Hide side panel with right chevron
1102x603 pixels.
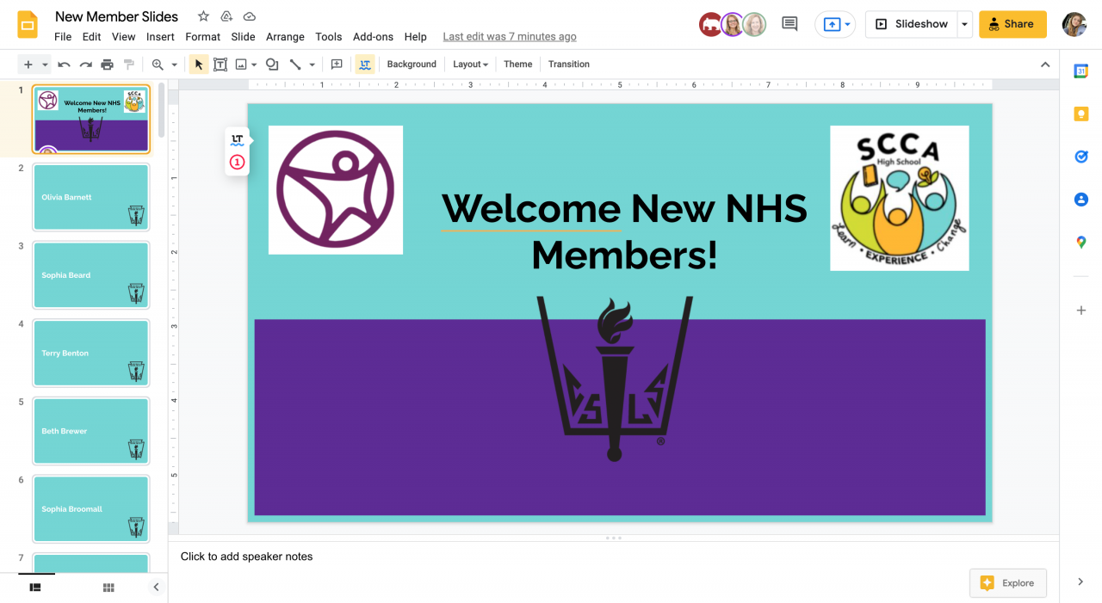click(x=1080, y=581)
